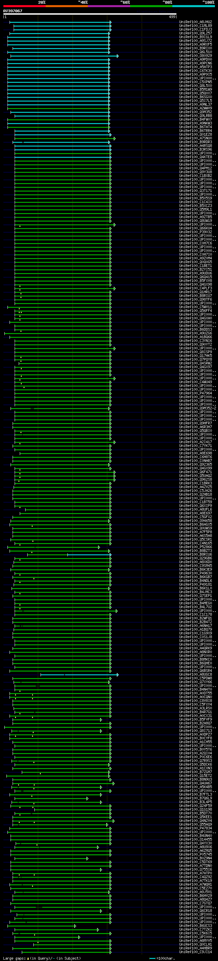Select hit label UniRef100_A9Z0M4

196,258
